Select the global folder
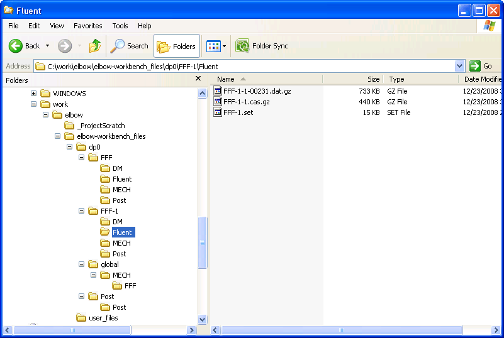The height and width of the screenshot is (338, 504). pos(109,264)
